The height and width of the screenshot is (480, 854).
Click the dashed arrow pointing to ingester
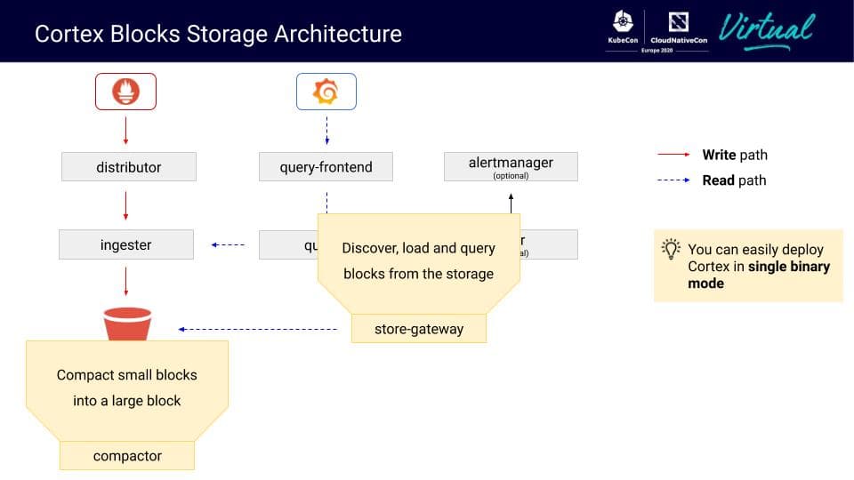pyautogui.click(x=228, y=245)
